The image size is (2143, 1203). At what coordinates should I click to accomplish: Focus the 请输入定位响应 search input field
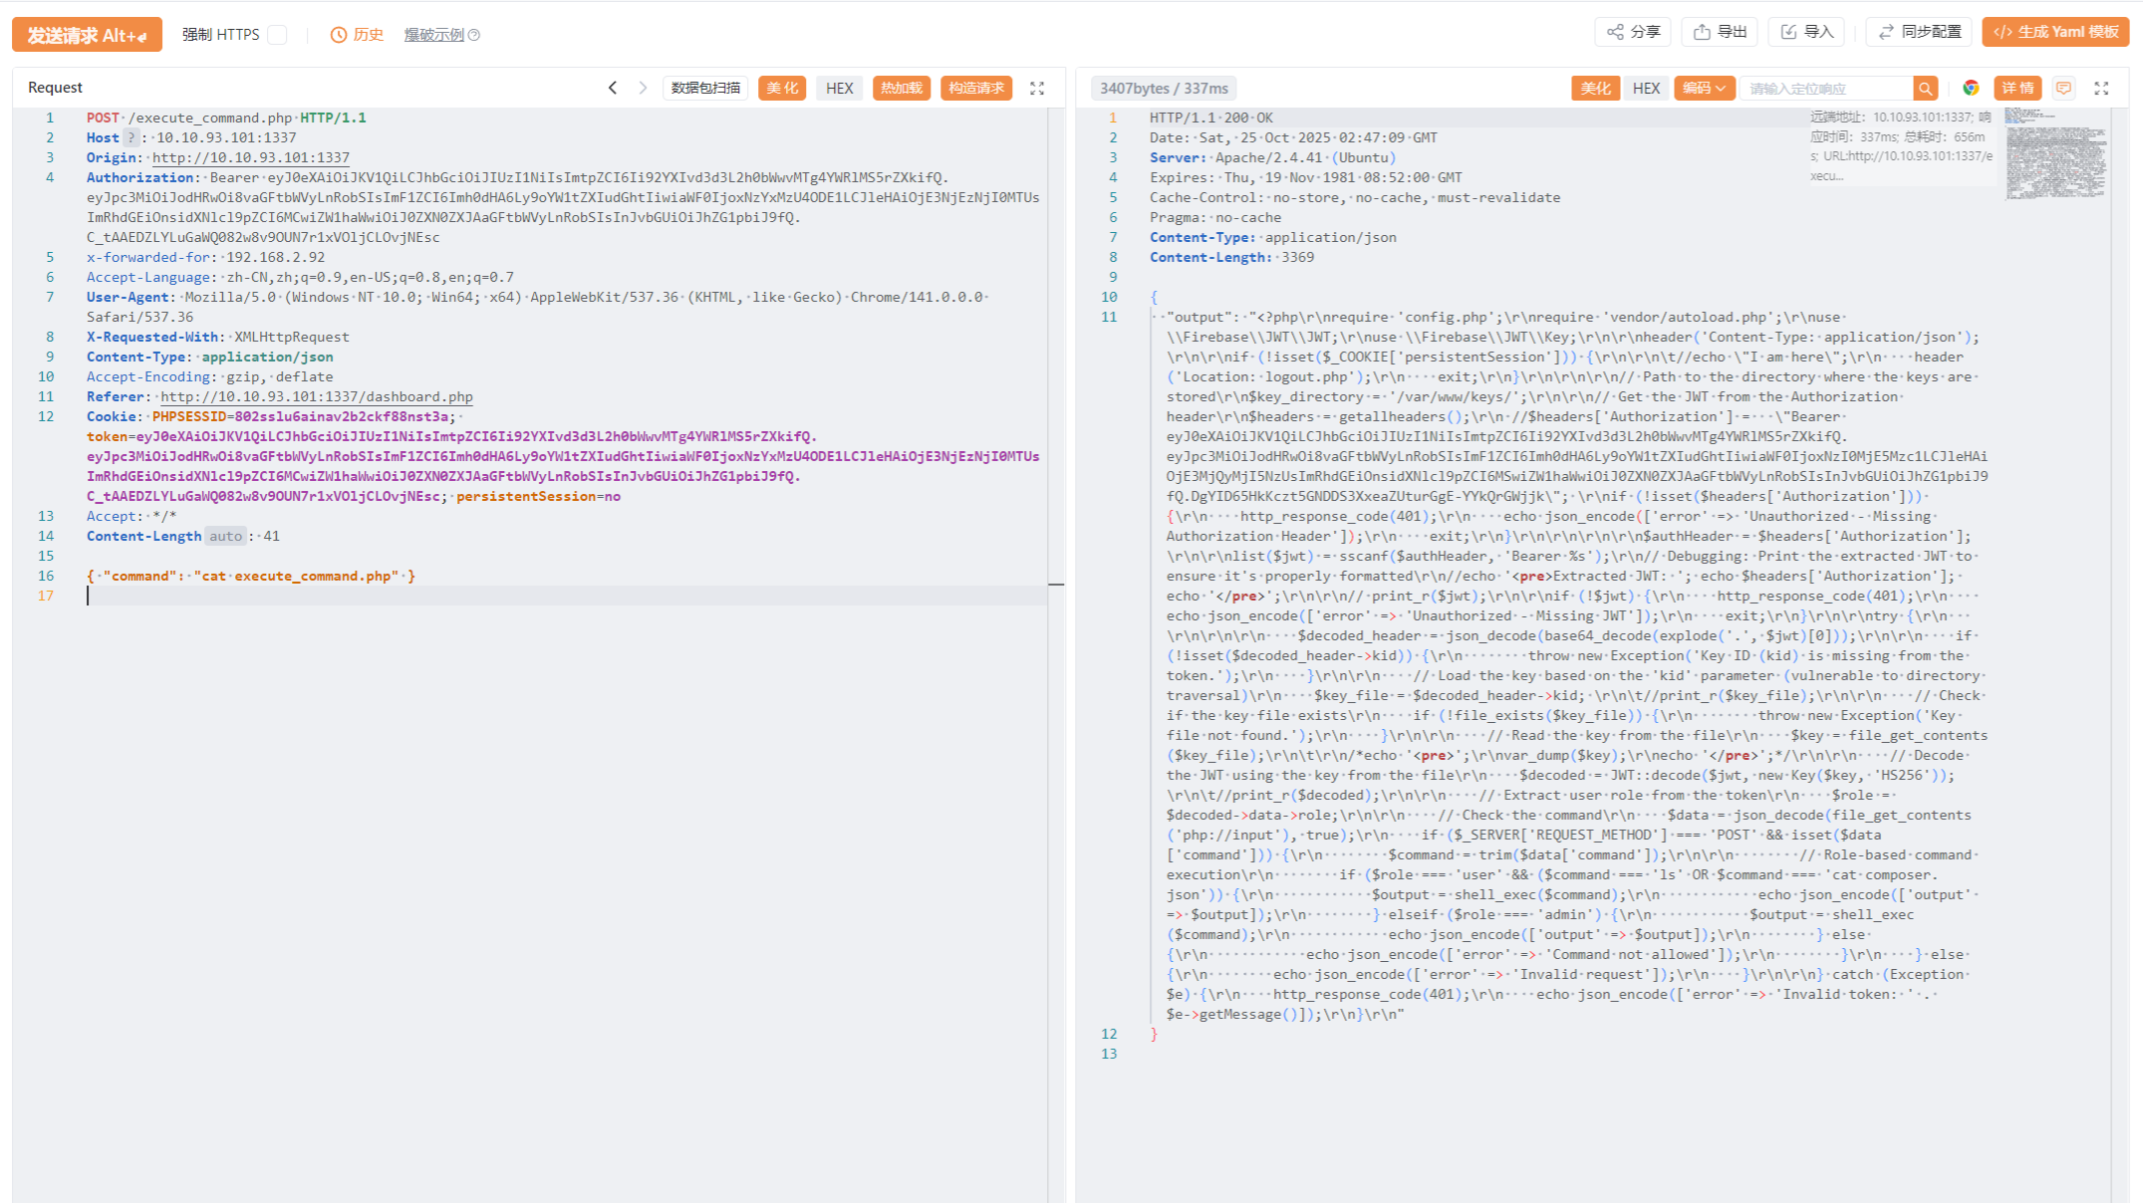coord(1826,89)
